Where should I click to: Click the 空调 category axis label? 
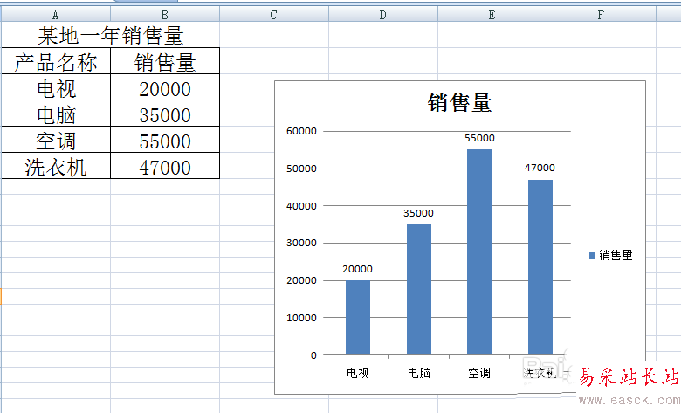click(479, 373)
